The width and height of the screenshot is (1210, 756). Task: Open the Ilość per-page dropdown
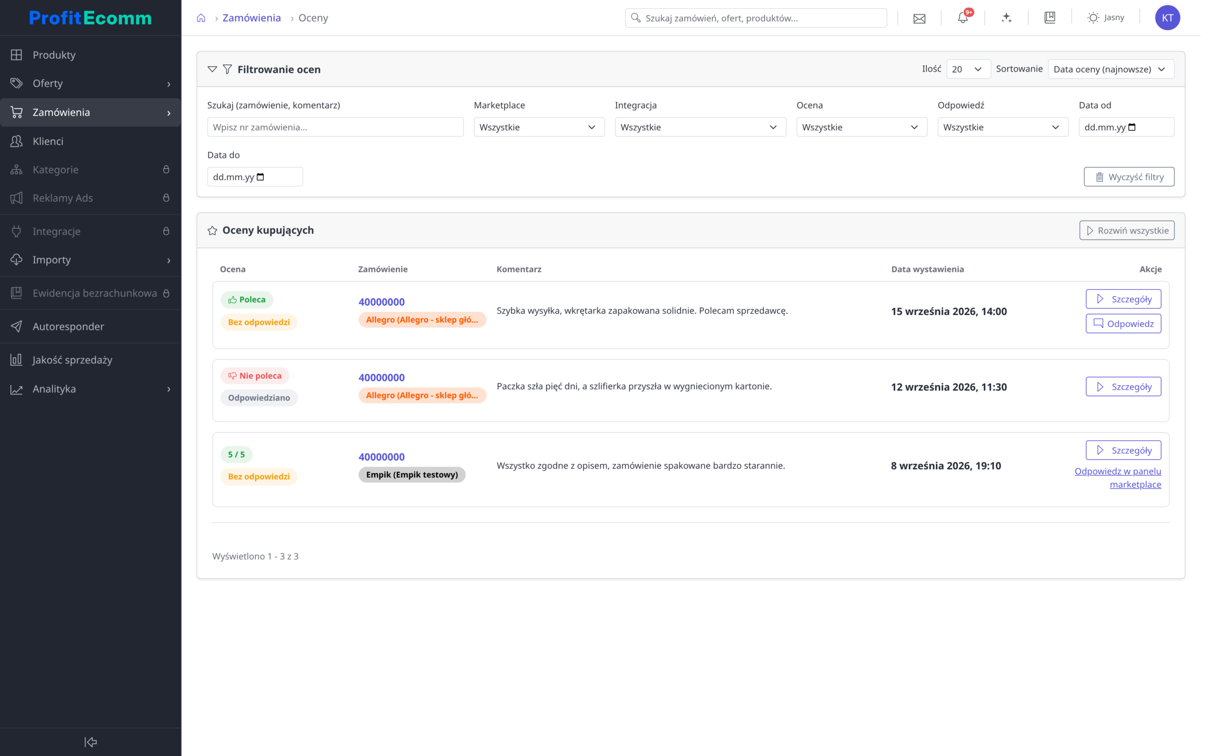click(968, 69)
